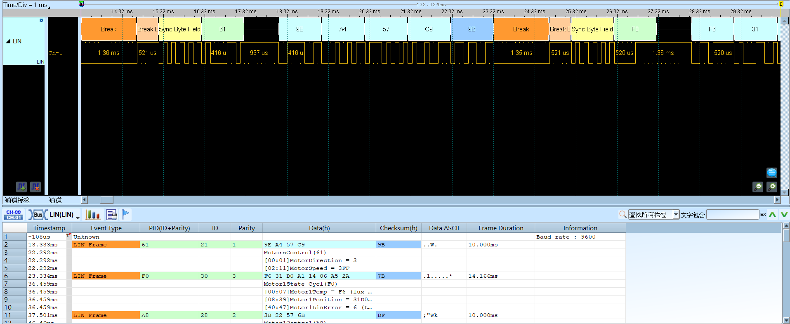
Task: Zoom in the waveform view
Action: [x=771, y=187]
